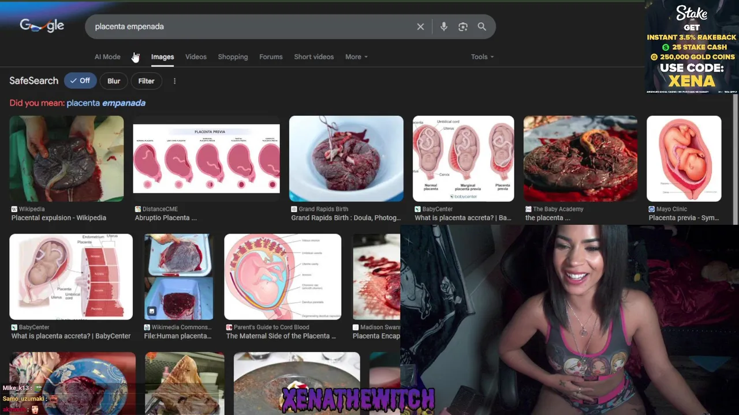The image size is (739, 415).
Task: Go to the Forums tab
Action: tap(271, 57)
